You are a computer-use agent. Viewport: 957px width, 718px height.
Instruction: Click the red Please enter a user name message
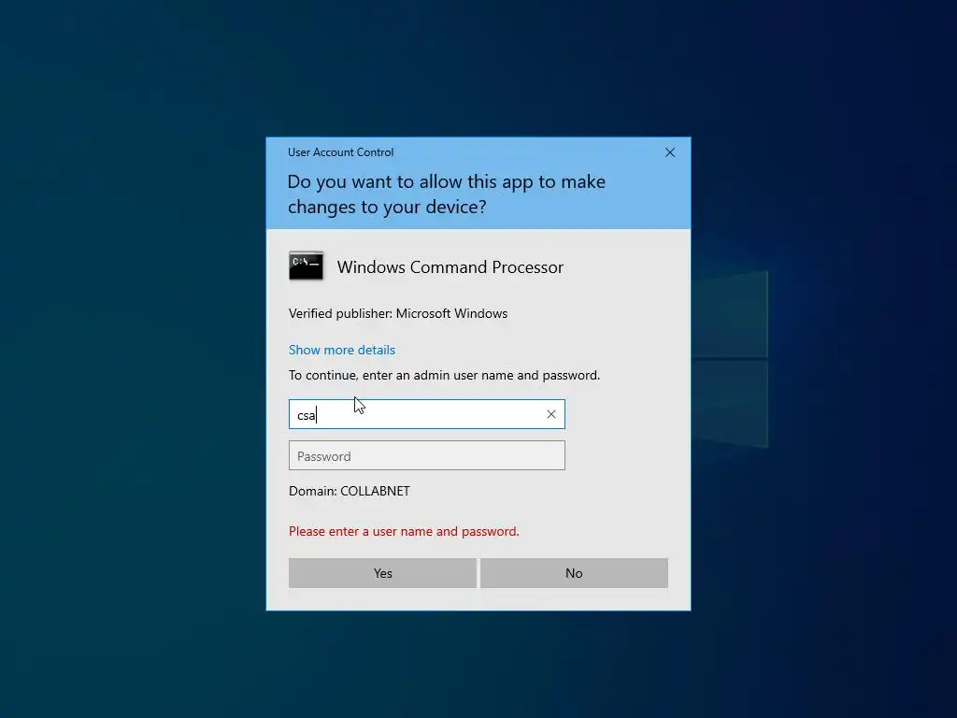pos(404,531)
